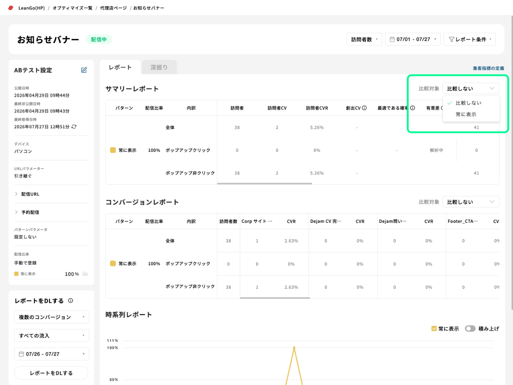Click the 配信中 status badge
Viewport: 513px width, 385px height.
pos(99,39)
